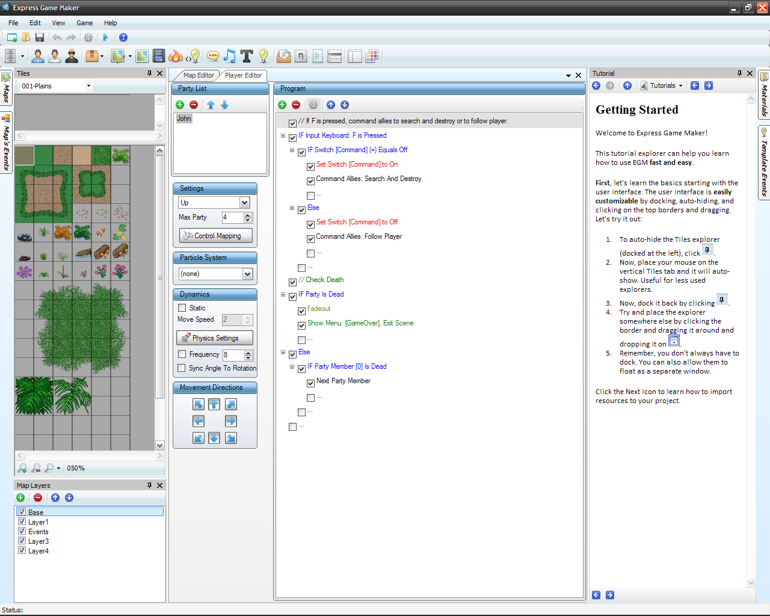Select the Player Editor tab
The height and width of the screenshot is (616, 770).
[243, 75]
